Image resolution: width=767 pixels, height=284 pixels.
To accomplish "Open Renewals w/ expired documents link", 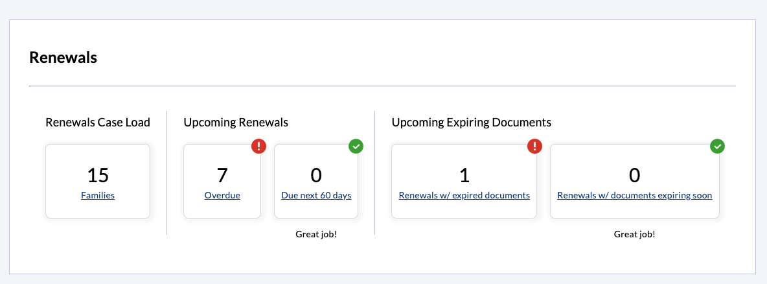I will click(x=464, y=195).
